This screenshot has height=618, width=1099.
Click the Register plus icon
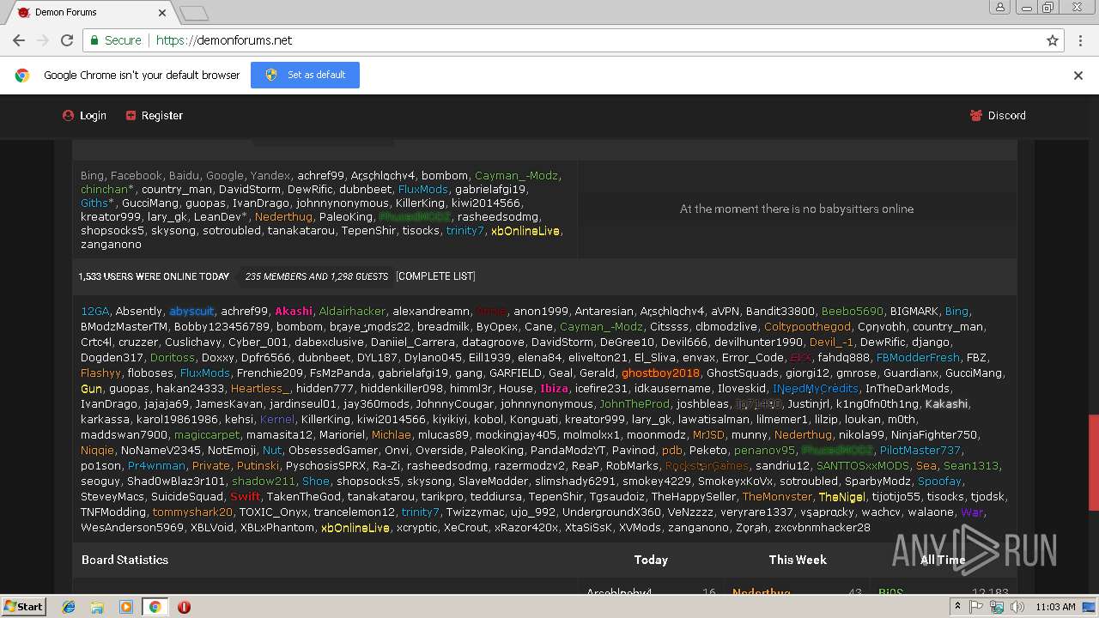(131, 116)
